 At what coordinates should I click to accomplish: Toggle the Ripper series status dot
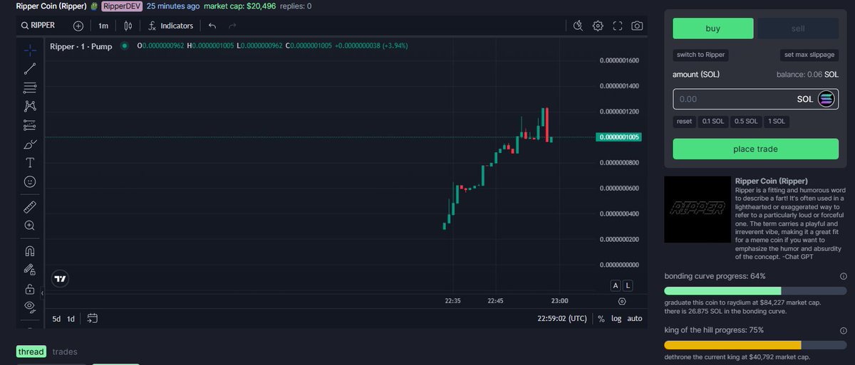tap(124, 46)
